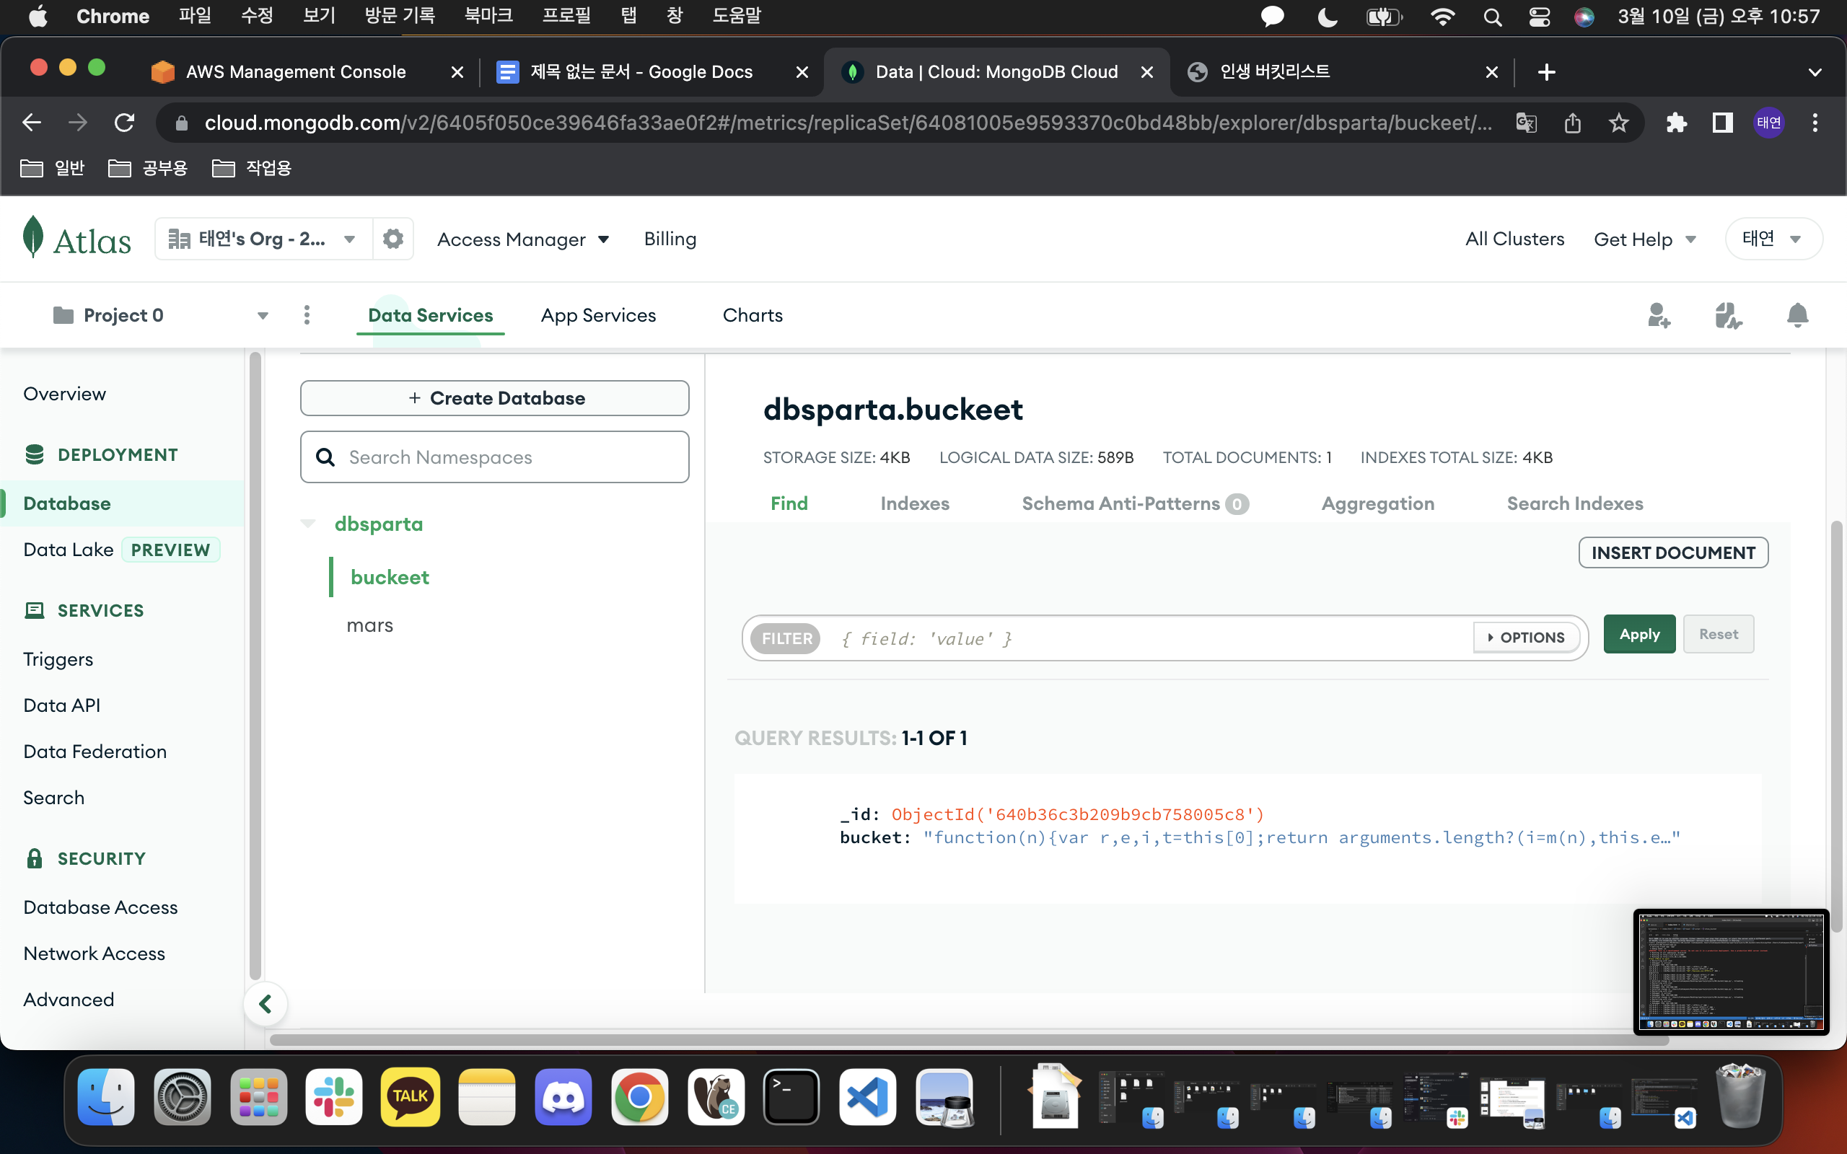Click the share page icon in address bar

pos(1572,122)
